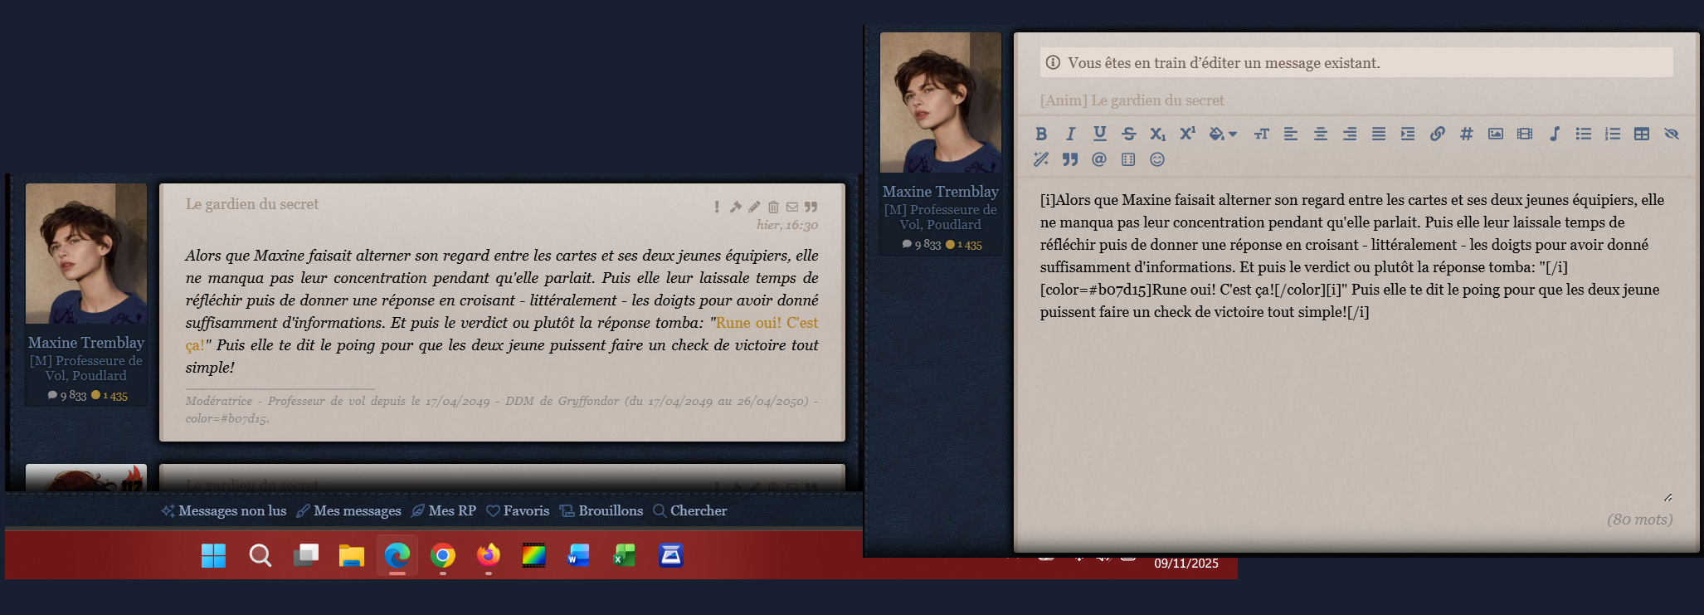Click the dice roll icon
This screenshot has height=615, width=1704.
pos(1128,159)
